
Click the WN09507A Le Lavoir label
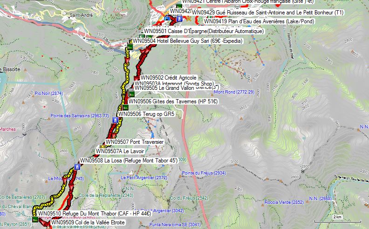coord(120,151)
